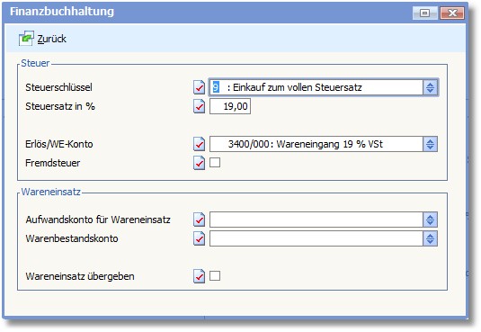Image resolution: width=481 pixels, height=332 pixels.
Task: Click red checkmark icon beside Steuersatz in %
Action: pyautogui.click(x=199, y=106)
